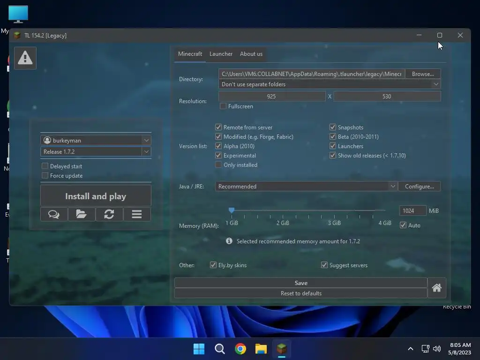This screenshot has height=360, width=480.
Task: Click Reset to defaults
Action: (x=301, y=293)
